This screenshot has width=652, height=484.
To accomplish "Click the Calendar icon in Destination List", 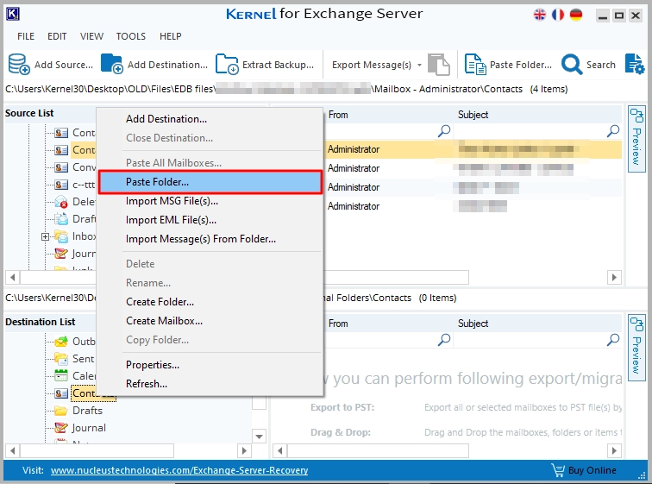I will [61, 376].
